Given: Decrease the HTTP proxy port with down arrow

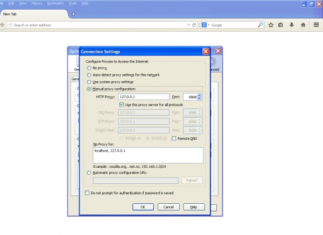Looking at the screenshot, I should pyautogui.click(x=199, y=98).
